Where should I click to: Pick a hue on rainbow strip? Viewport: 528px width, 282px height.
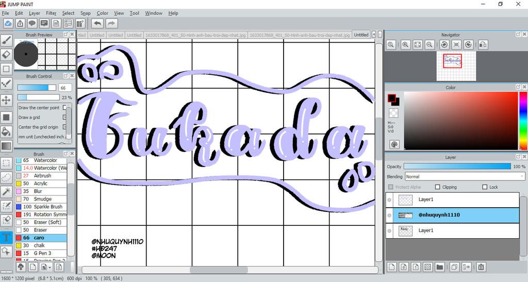pos(523,121)
